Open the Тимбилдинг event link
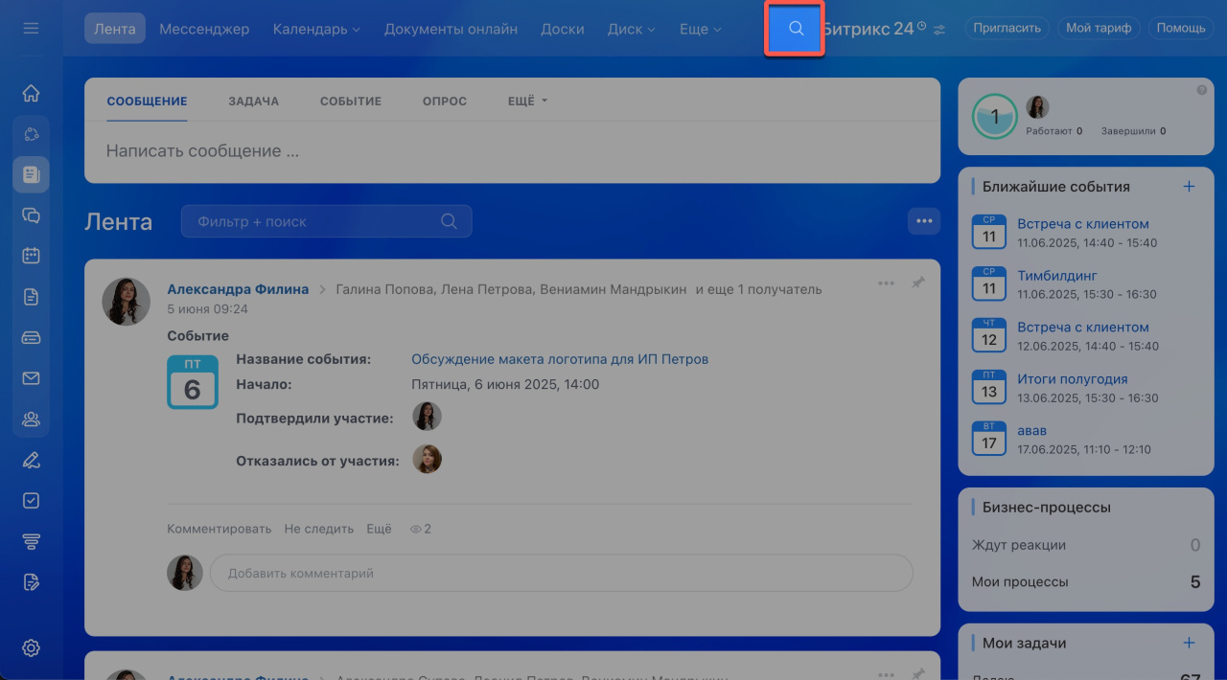Image resolution: width=1227 pixels, height=680 pixels. tap(1057, 275)
